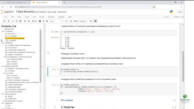194x109 pixels.
Task: Open the cell type Code dropdown
Action: point(56,21)
